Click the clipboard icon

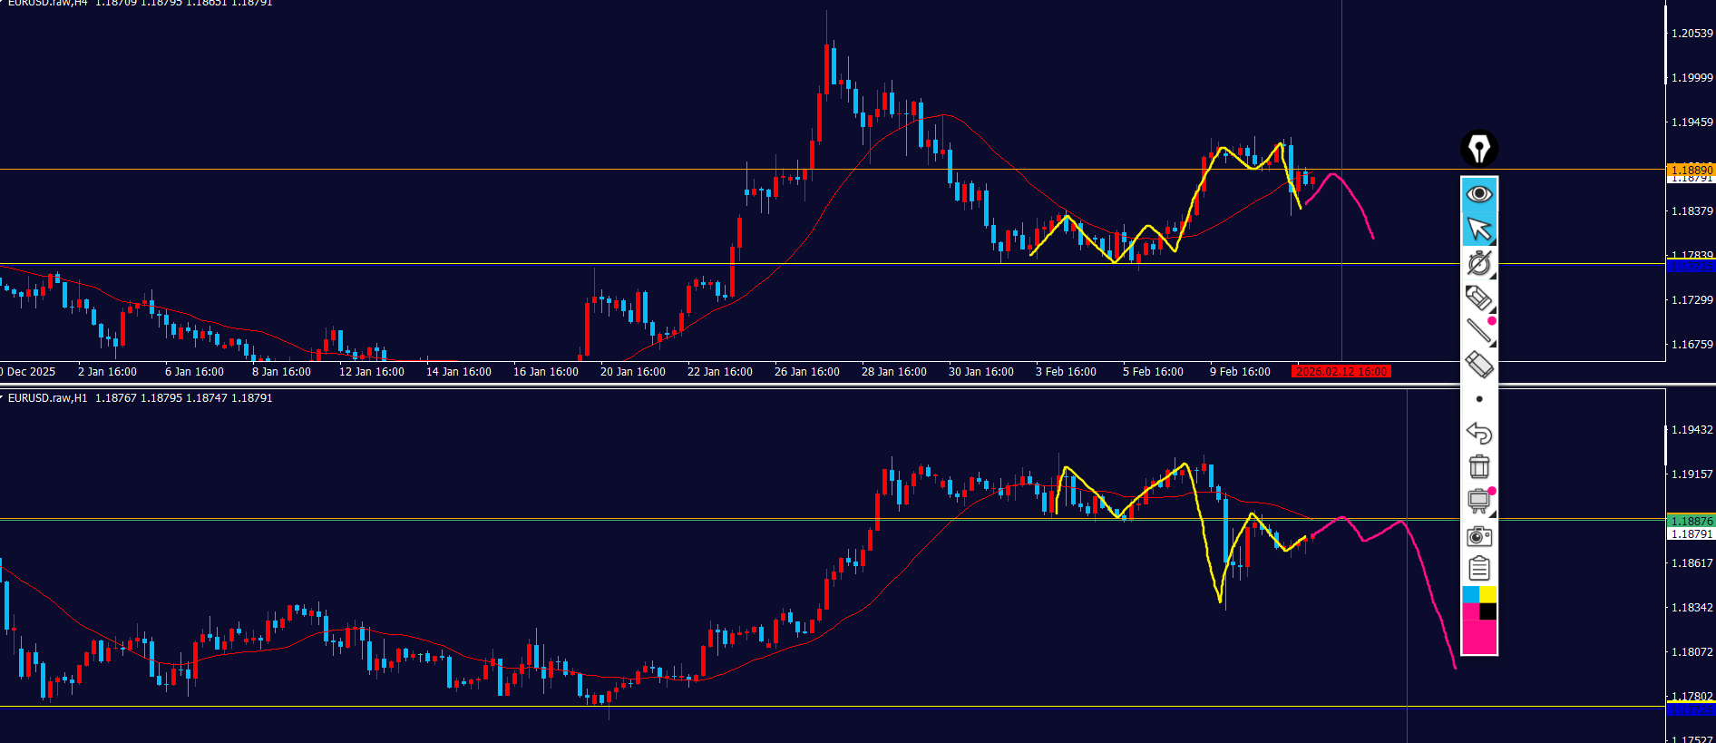1479,569
